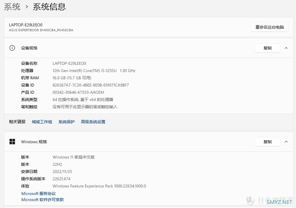Screen dimensions: 296x208
Task: Open the 域或工作组 link
Action: pyautogui.click(x=42, y=122)
